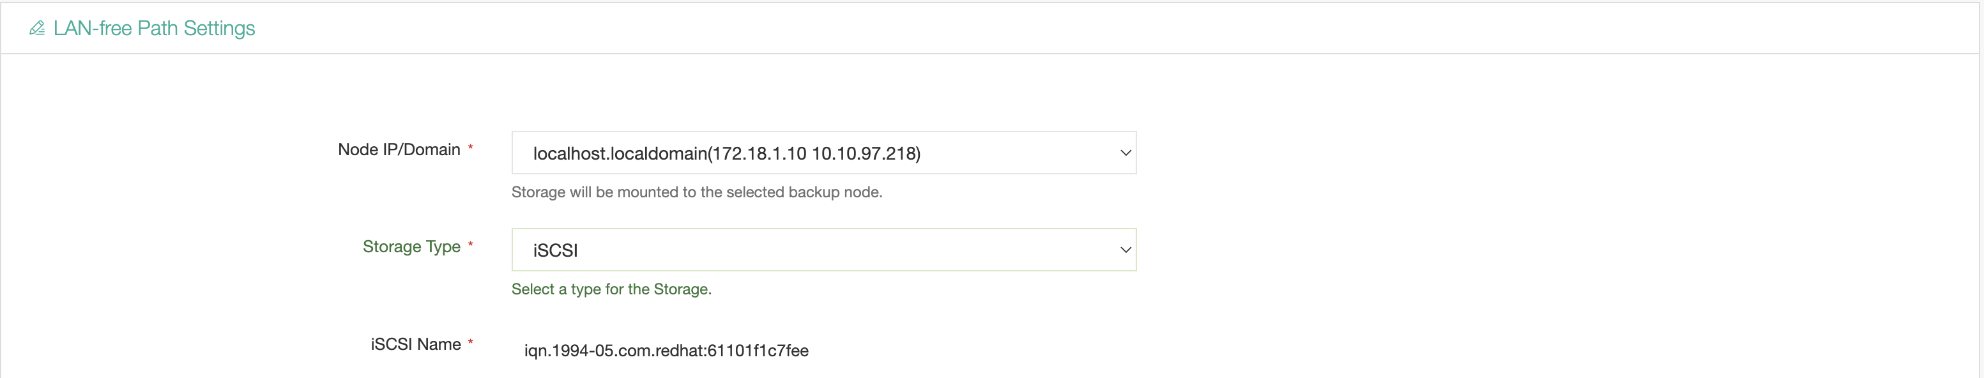Select the LAN-free Path Settings header title

(x=153, y=27)
